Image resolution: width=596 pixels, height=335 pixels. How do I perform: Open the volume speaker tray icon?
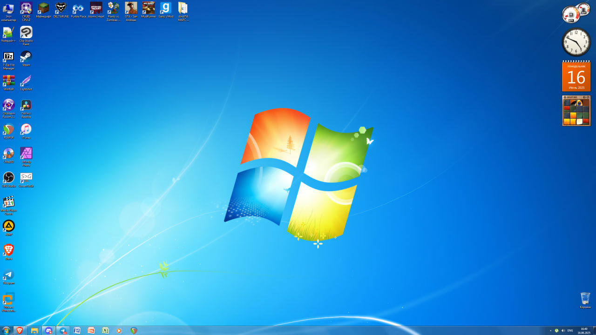(x=563, y=330)
